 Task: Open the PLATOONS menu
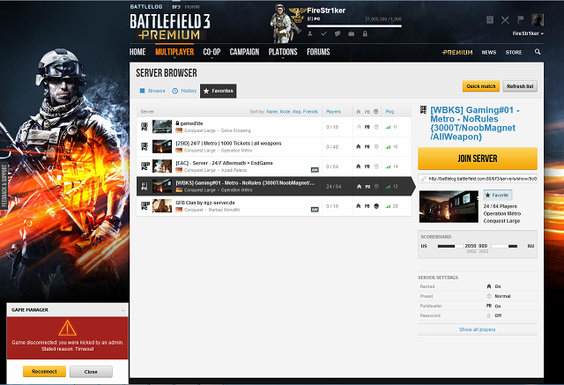283,52
